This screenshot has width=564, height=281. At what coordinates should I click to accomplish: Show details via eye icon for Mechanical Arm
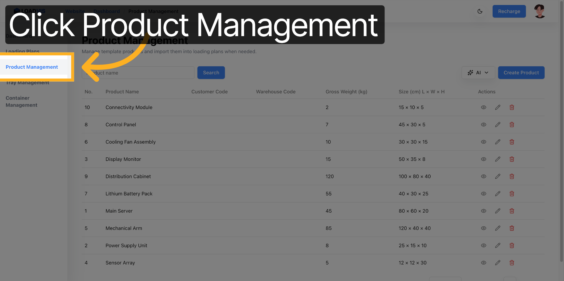(x=484, y=228)
